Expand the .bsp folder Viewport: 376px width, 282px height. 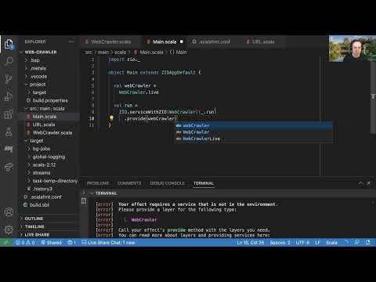pos(35,60)
